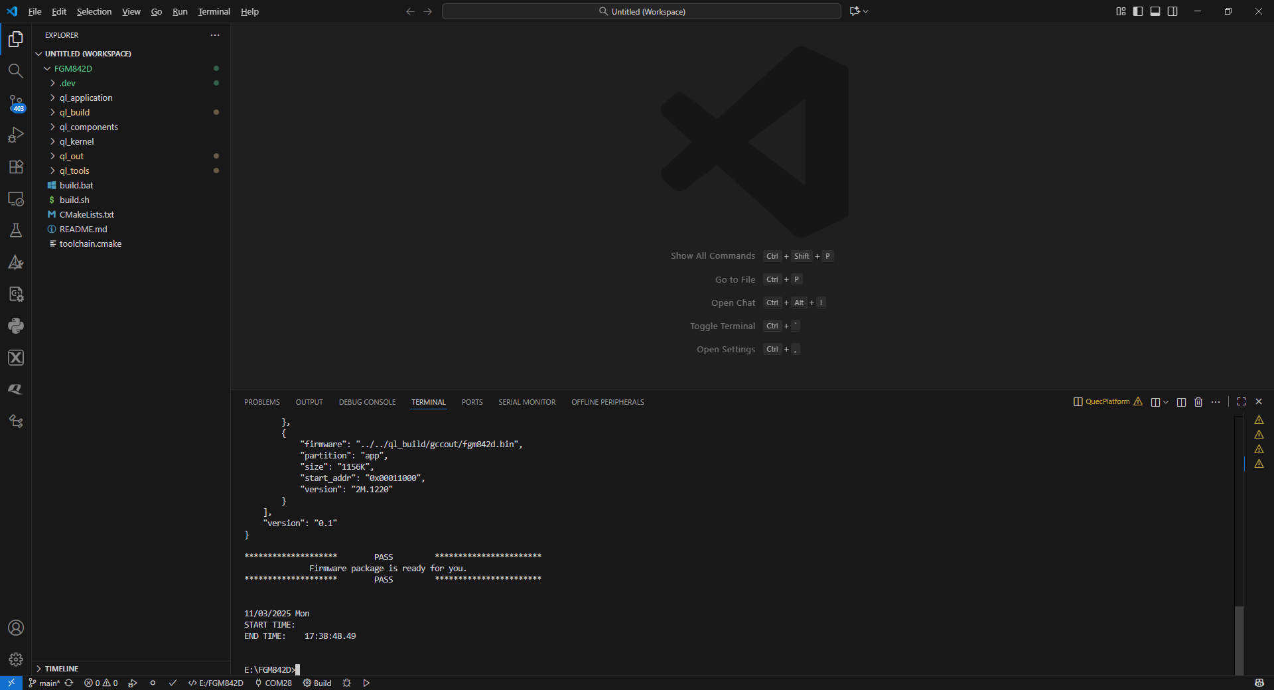The width and height of the screenshot is (1274, 690).
Task: Expand the TIMELINE section
Action: tap(62, 669)
